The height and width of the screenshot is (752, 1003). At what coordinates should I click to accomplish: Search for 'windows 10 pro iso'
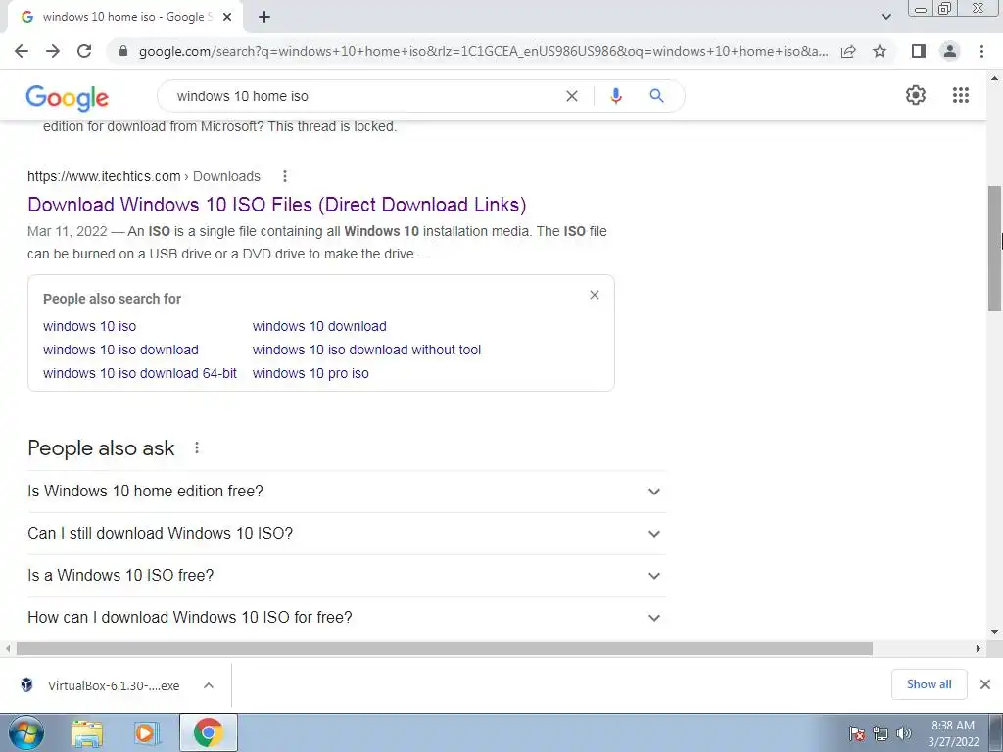tap(310, 373)
